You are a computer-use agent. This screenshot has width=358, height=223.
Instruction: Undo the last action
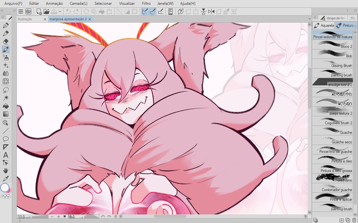click(x=68, y=11)
